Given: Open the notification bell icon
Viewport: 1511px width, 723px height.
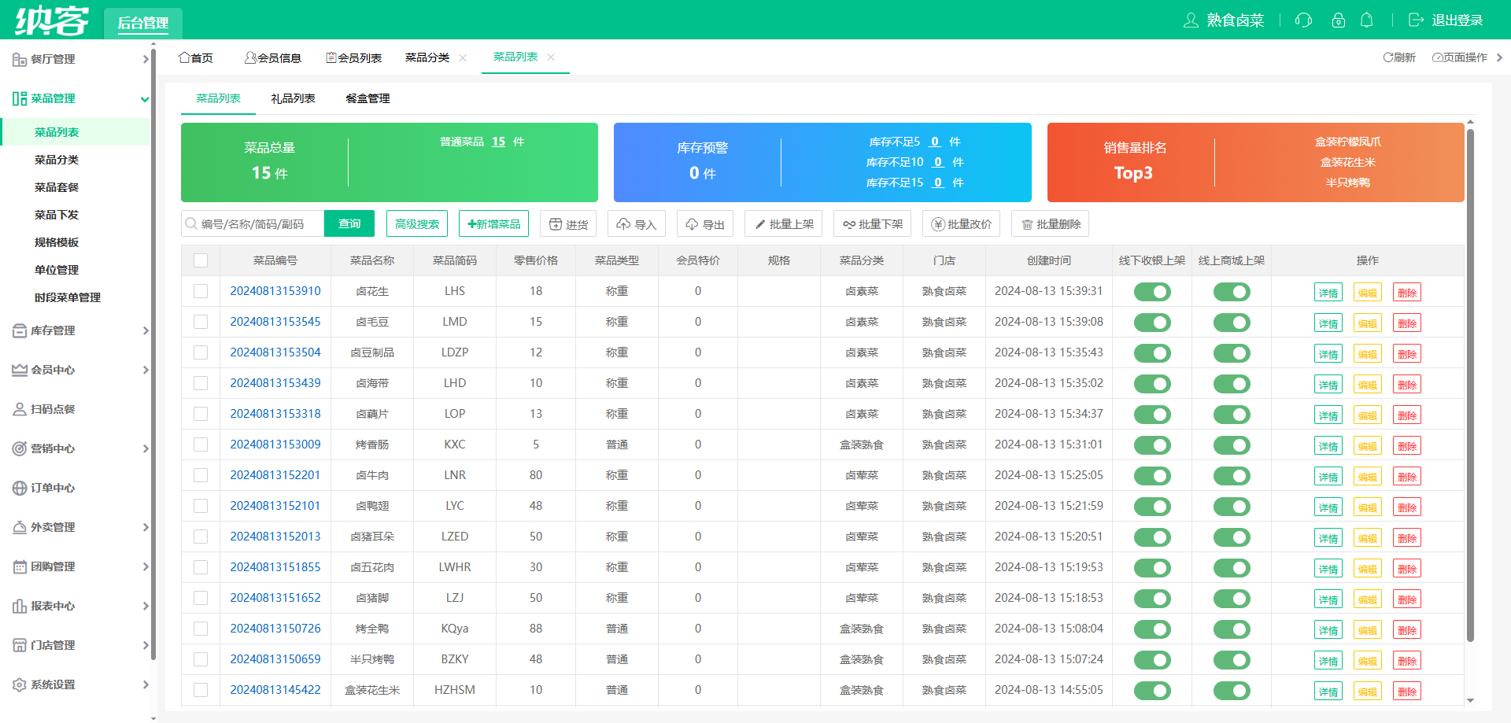Looking at the screenshot, I should [x=1367, y=20].
